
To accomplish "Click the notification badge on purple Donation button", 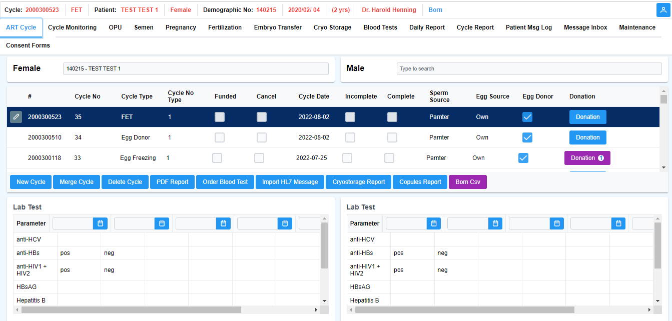I will point(601,158).
